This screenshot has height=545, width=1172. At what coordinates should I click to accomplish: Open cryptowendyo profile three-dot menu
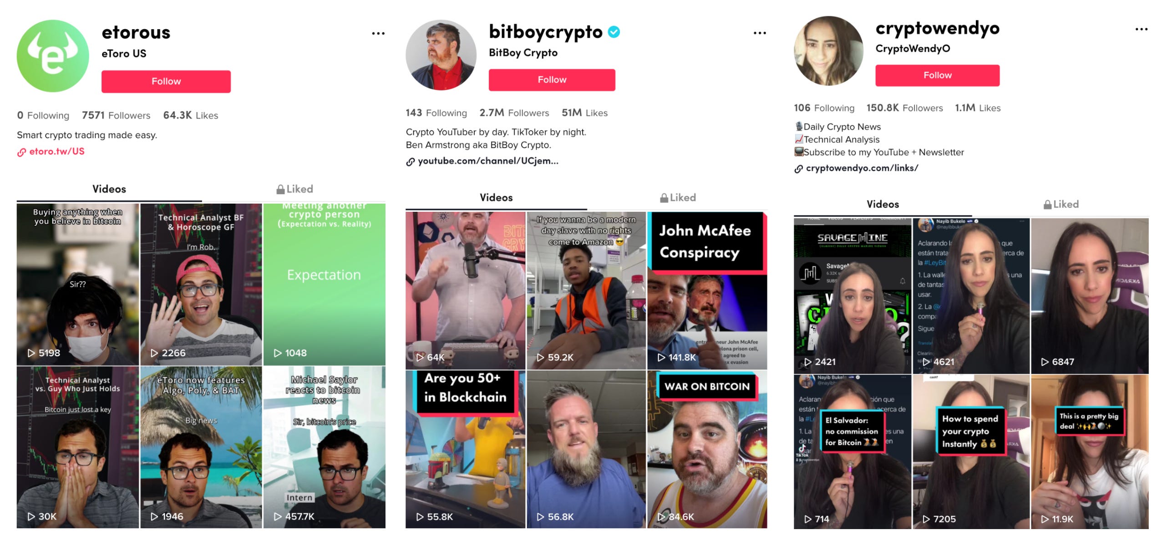click(x=1141, y=30)
